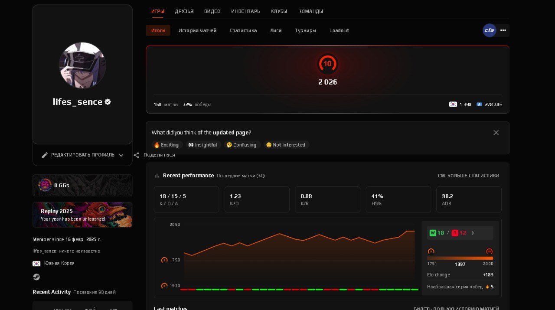Click the pencil icon on edit profile
555x310 pixels.
tap(45, 155)
